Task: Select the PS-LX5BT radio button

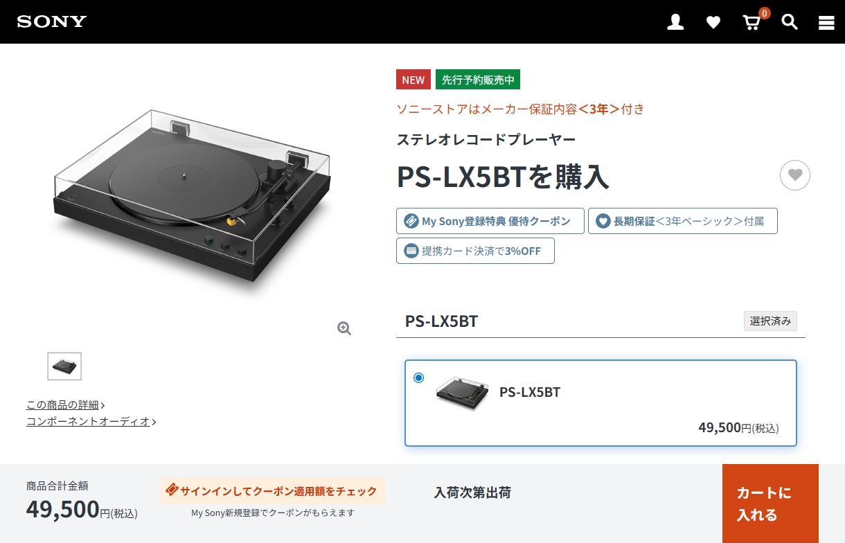Action: click(x=418, y=377)
